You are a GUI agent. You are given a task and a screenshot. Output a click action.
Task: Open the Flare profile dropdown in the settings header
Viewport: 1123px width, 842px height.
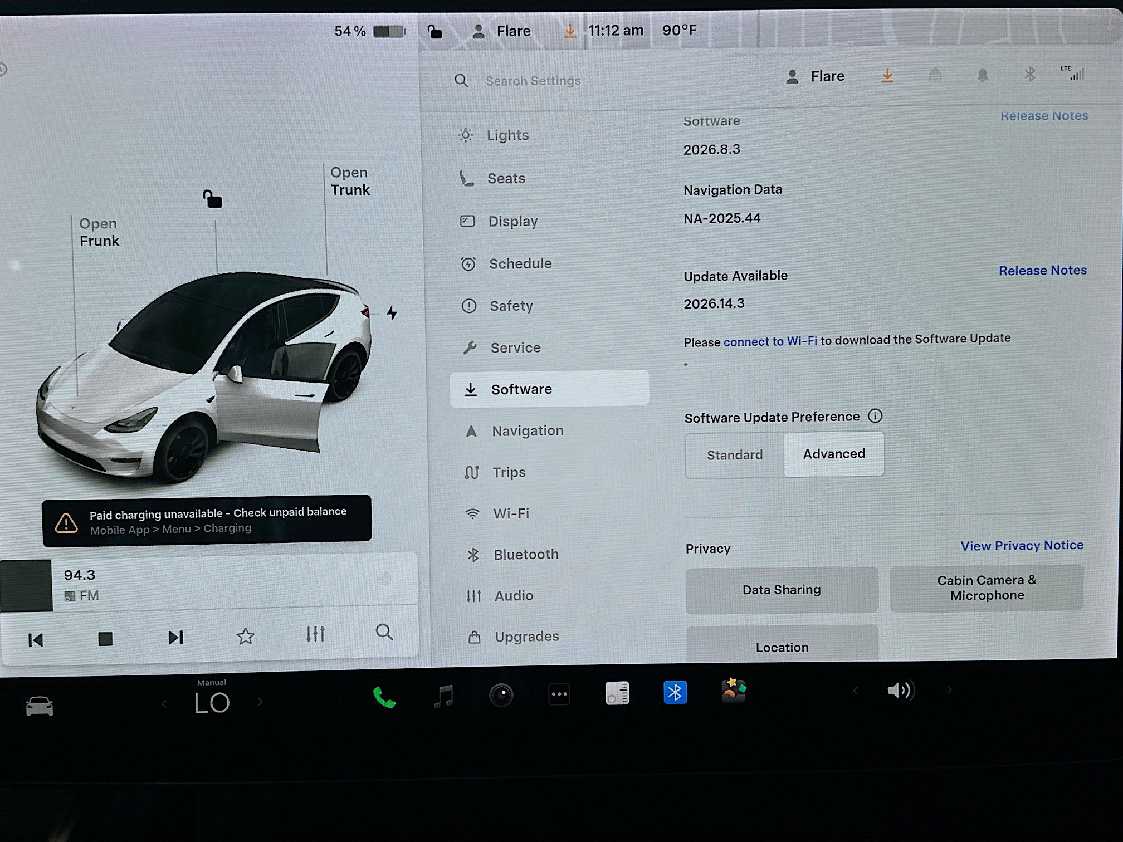815,76
